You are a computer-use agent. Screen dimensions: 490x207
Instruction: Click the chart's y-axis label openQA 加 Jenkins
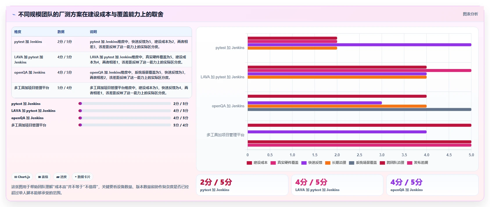click(x=228, y=106)
